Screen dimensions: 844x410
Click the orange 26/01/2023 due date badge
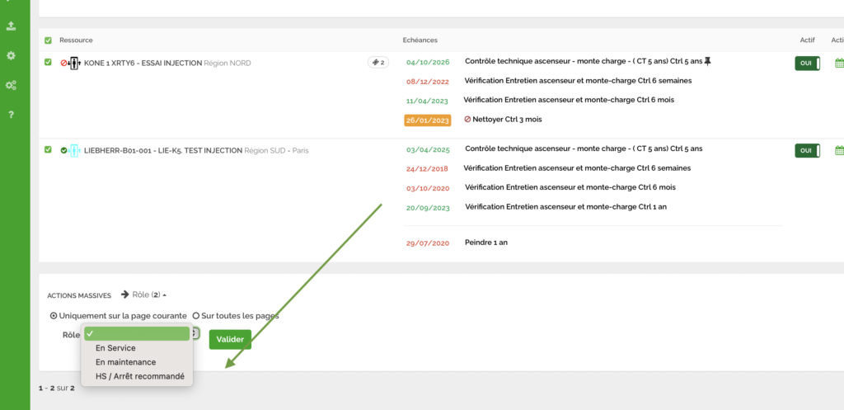(427, 120)
